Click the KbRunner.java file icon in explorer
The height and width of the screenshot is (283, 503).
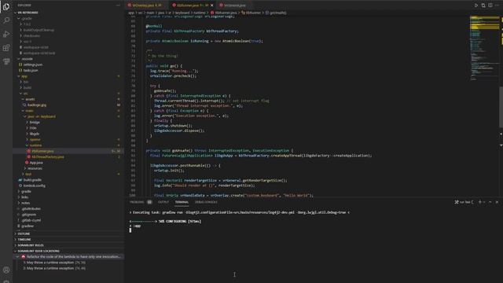pyautogui.click(x=28, y=151)
